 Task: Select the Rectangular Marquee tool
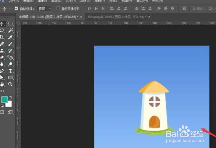[10, 23]
